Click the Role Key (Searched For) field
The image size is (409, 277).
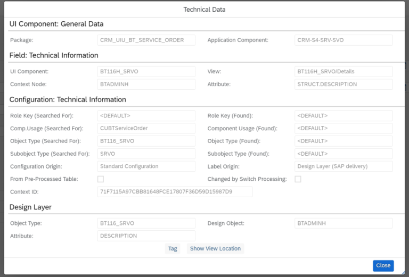(146, 116)
